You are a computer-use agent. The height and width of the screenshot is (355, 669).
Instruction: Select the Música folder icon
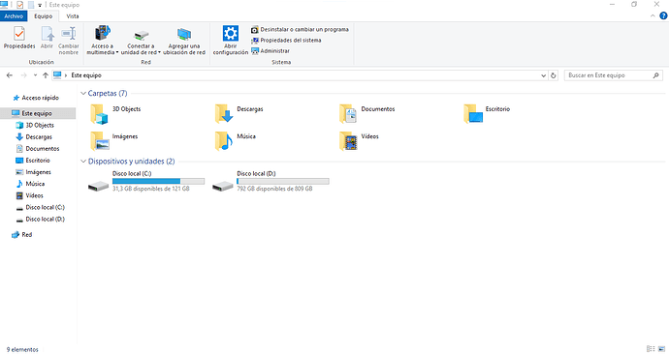pyautogui.click(x=224, y=141)
